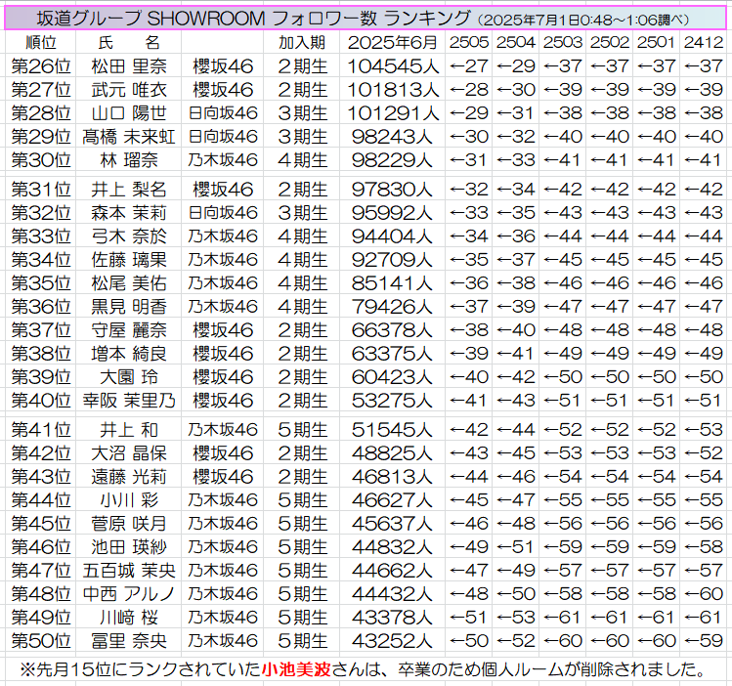Select the cell 51545人

[392, 429]
